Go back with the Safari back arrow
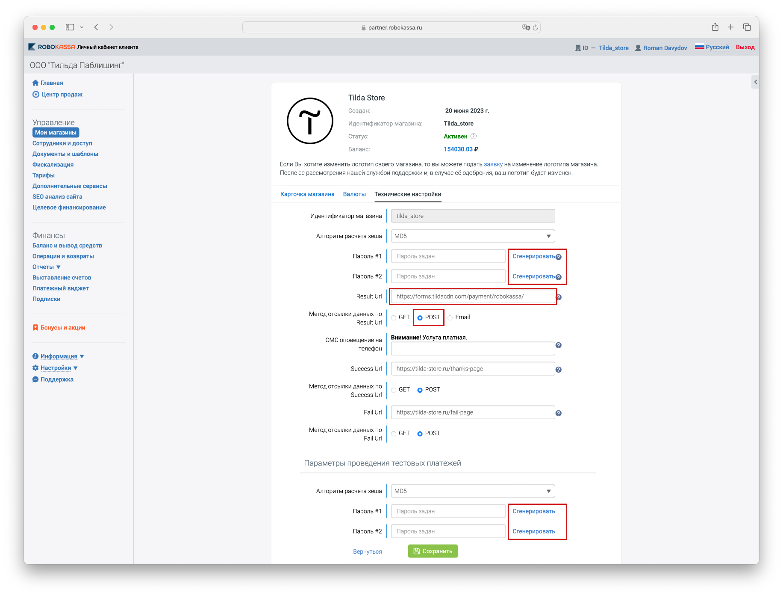This screenshot has height=596, width=783. point(96,27)
